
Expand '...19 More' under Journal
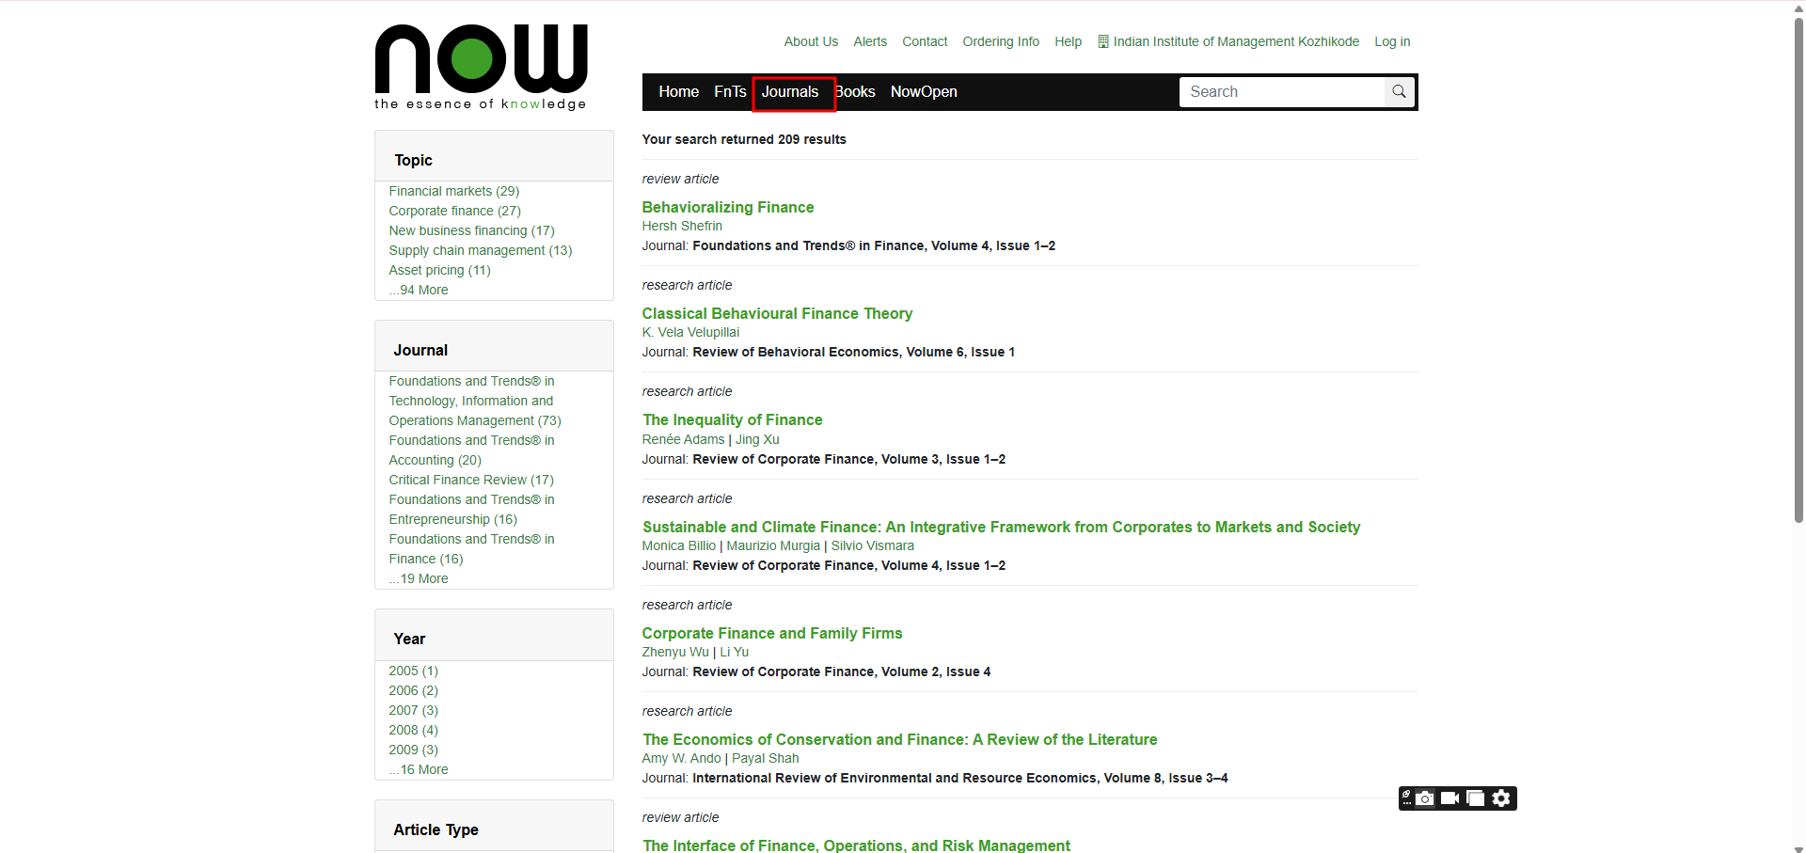point(419,578)
